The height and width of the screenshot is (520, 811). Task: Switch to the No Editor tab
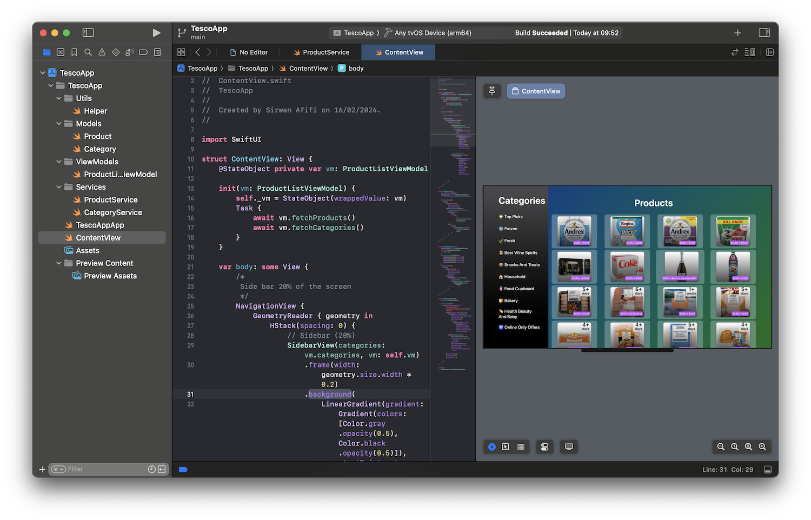[x=249, y=52]
